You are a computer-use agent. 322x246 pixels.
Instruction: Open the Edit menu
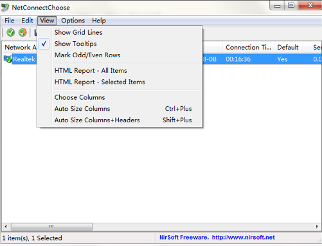(27, 21)
